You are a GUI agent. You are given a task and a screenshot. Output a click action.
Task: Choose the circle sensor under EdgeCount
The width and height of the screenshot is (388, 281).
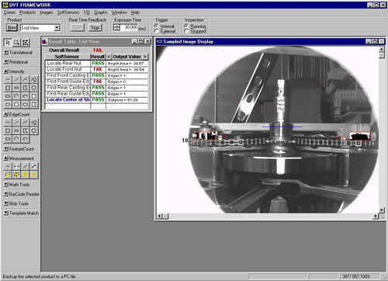[34, 130]
